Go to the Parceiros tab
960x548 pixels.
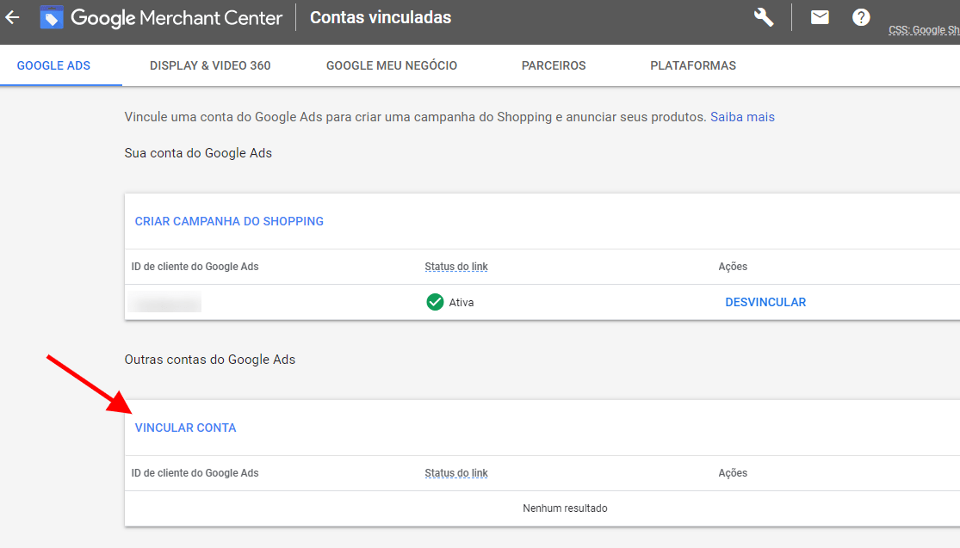click(554, 65)
